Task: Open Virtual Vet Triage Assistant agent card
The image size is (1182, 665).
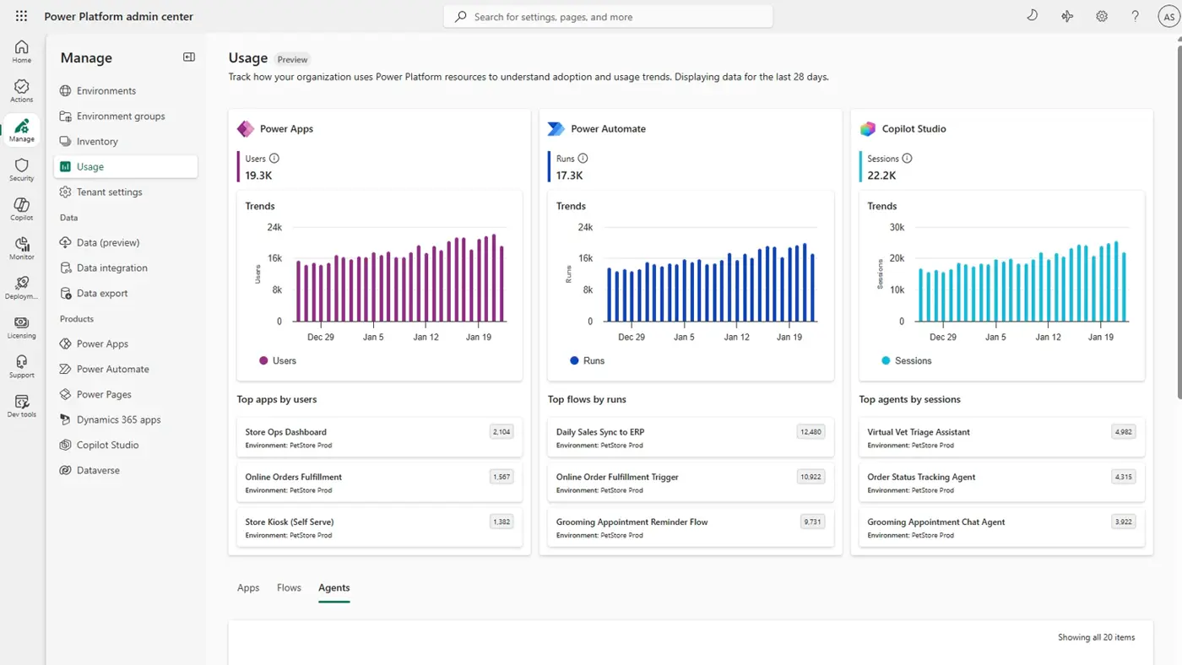Action: coord(1001,437)
